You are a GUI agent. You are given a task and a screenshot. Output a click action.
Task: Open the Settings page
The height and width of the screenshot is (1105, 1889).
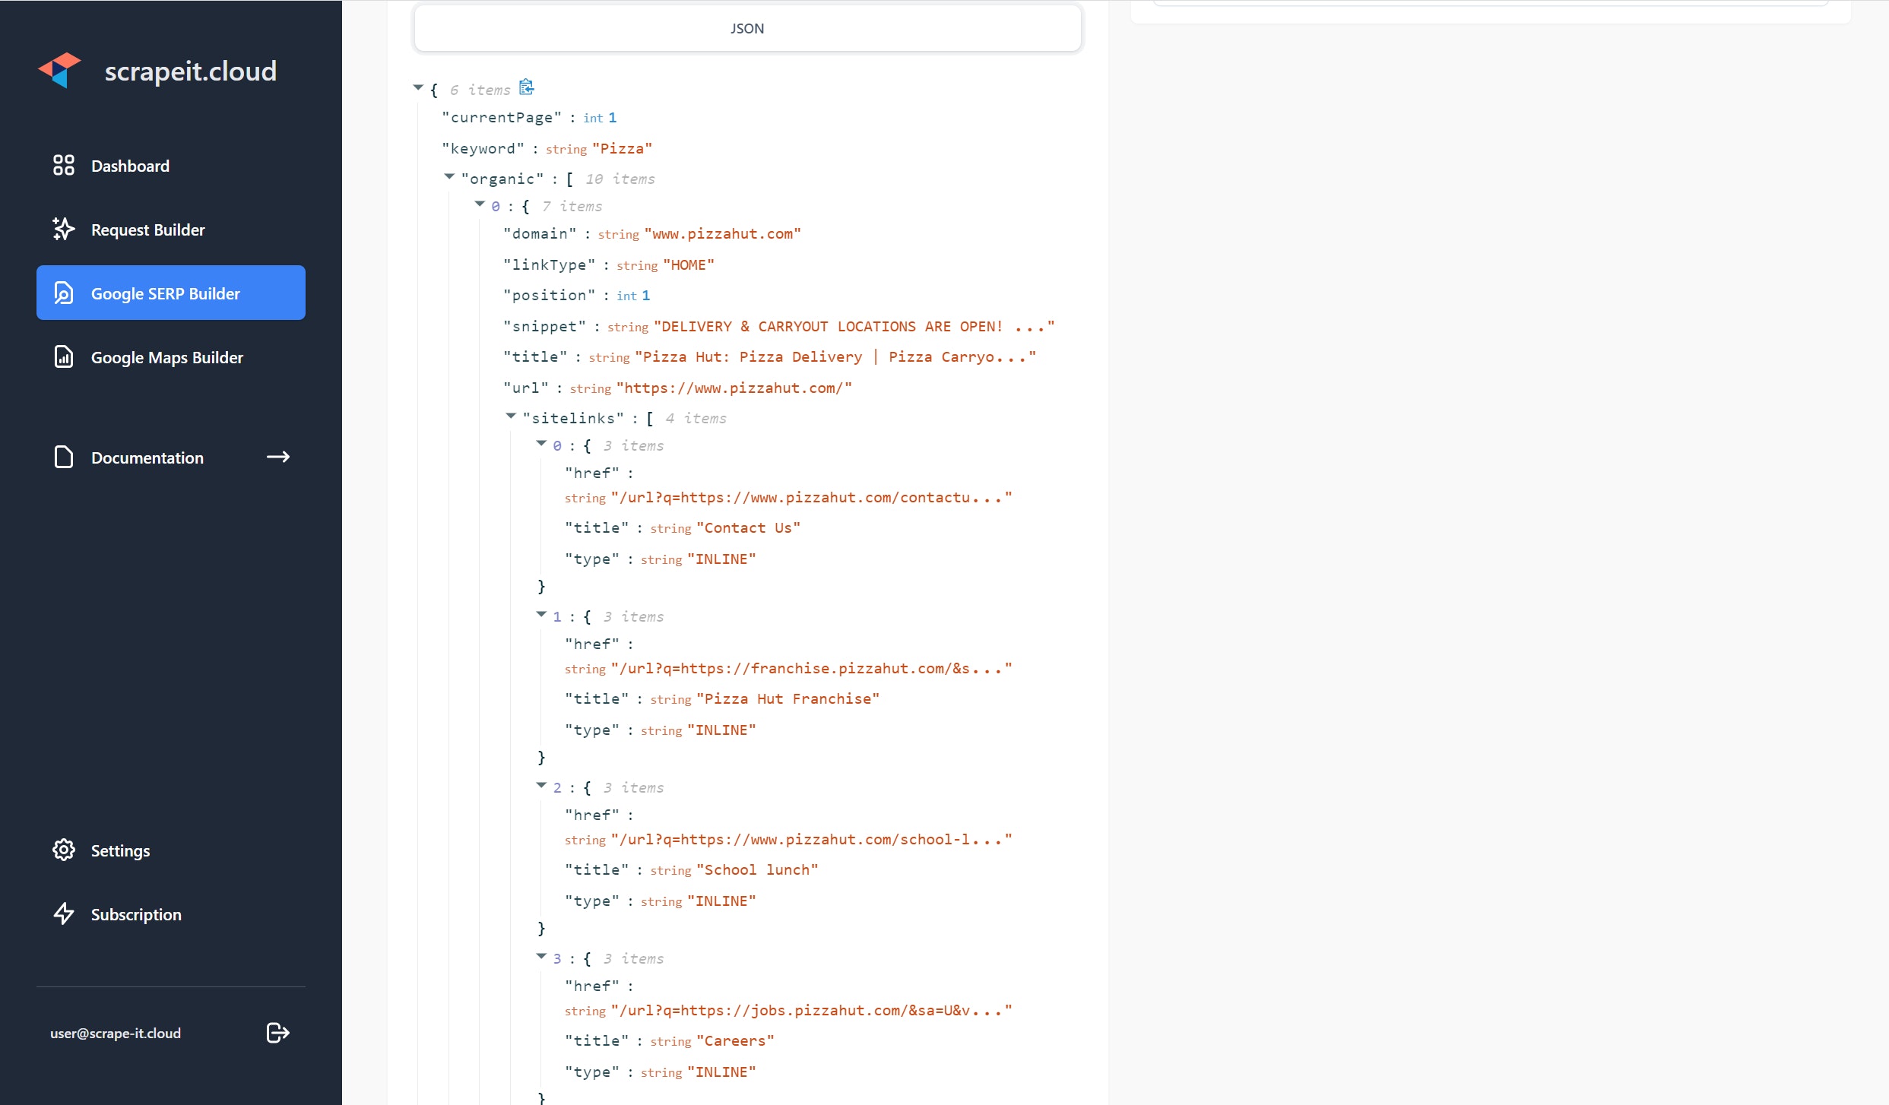[171, 850]
